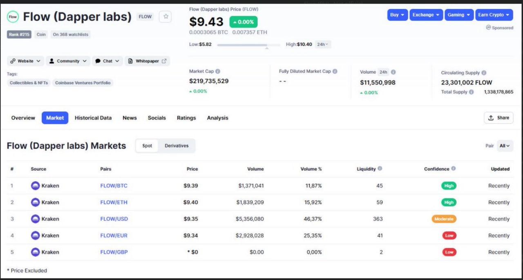Viewport: 523px width, 280px height.
Task: Click the $5,356,080 volume cell
Action: 250,219
